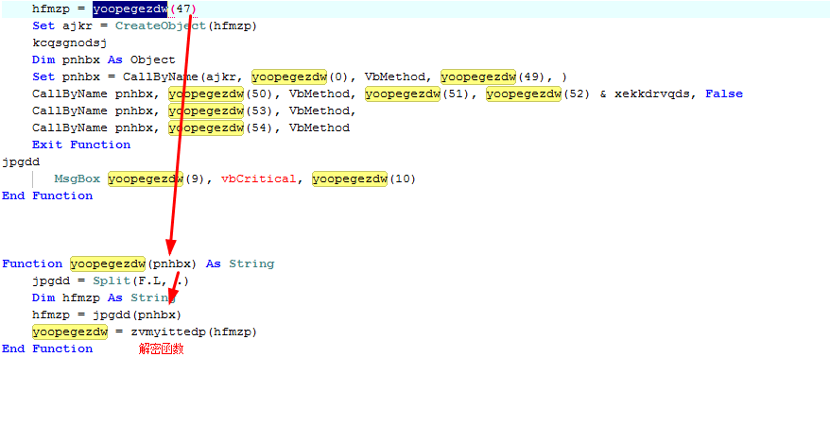Click the xekkdrvqds variable

click(x=652, y=94)
